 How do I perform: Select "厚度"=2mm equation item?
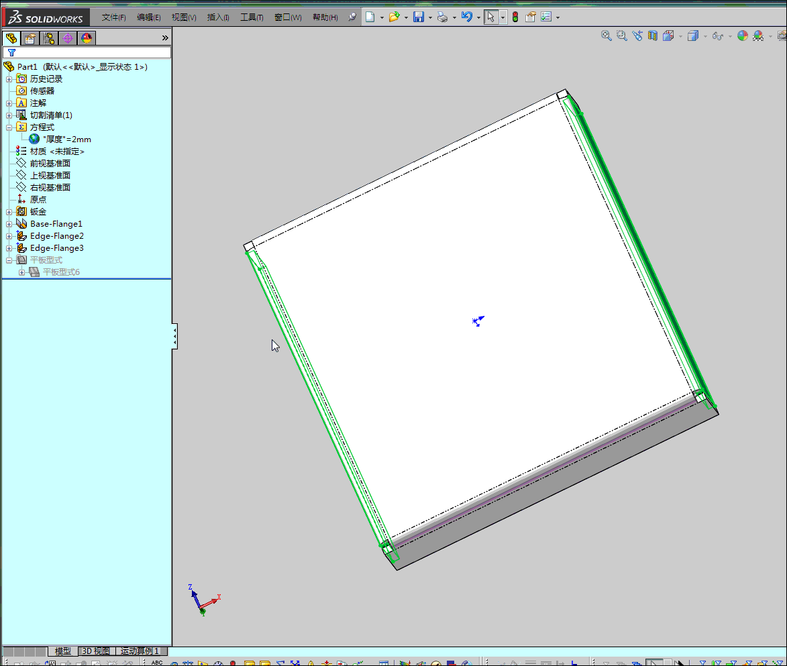[61, 140]
